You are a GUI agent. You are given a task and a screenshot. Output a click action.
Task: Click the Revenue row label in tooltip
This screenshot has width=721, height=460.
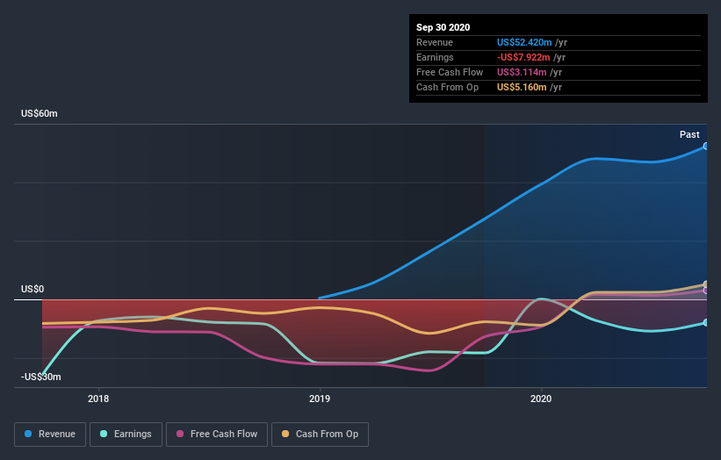click(x=435, y=42)
